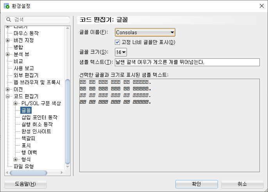Image resolution: width=268 pixels, height=192 pixels.
Task: Close the 환경설정 dialog
Action: point(261,6)
